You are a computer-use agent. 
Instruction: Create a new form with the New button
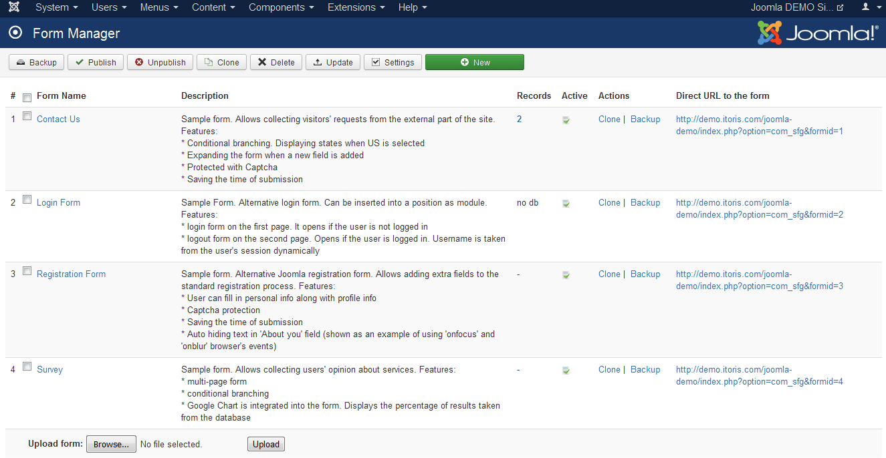pos(474,62)
